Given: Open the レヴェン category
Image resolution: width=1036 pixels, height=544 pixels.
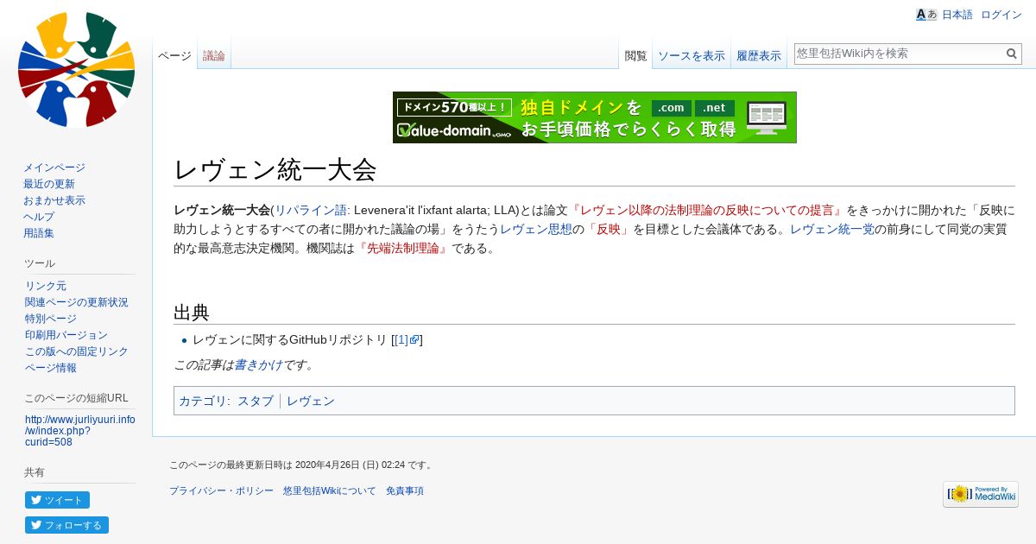Looking at the screenshot, I should click(x=311, y=401).
